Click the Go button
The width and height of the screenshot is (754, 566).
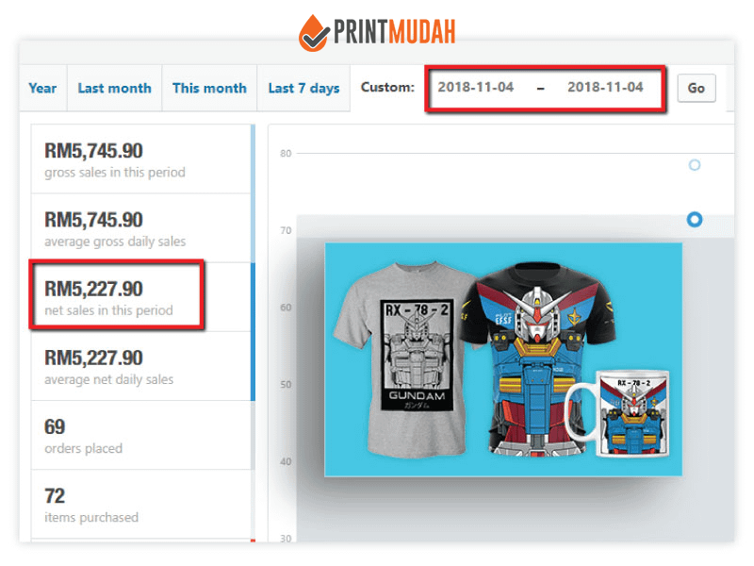[x=697, y=88]
